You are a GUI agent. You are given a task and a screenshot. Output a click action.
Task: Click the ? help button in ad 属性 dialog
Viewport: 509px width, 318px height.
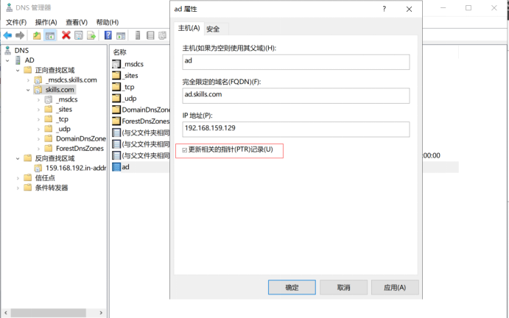coord(384,9)
